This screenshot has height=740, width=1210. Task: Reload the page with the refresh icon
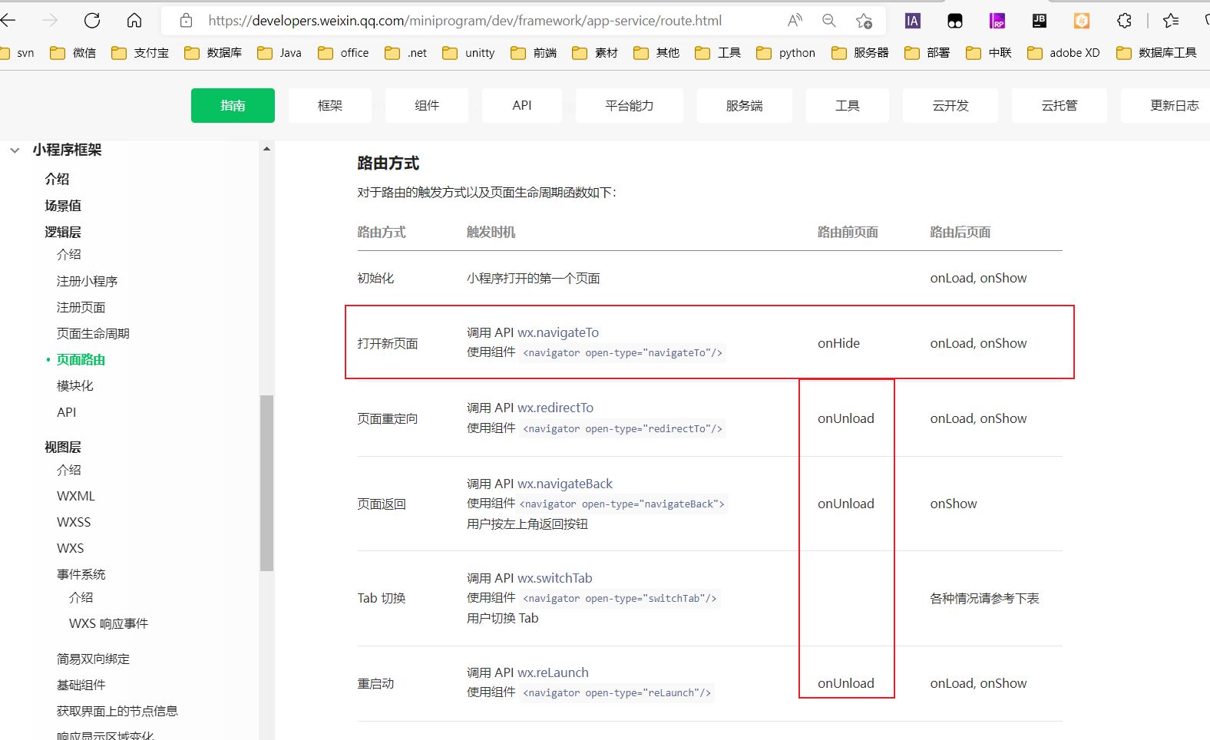point(92,21)
